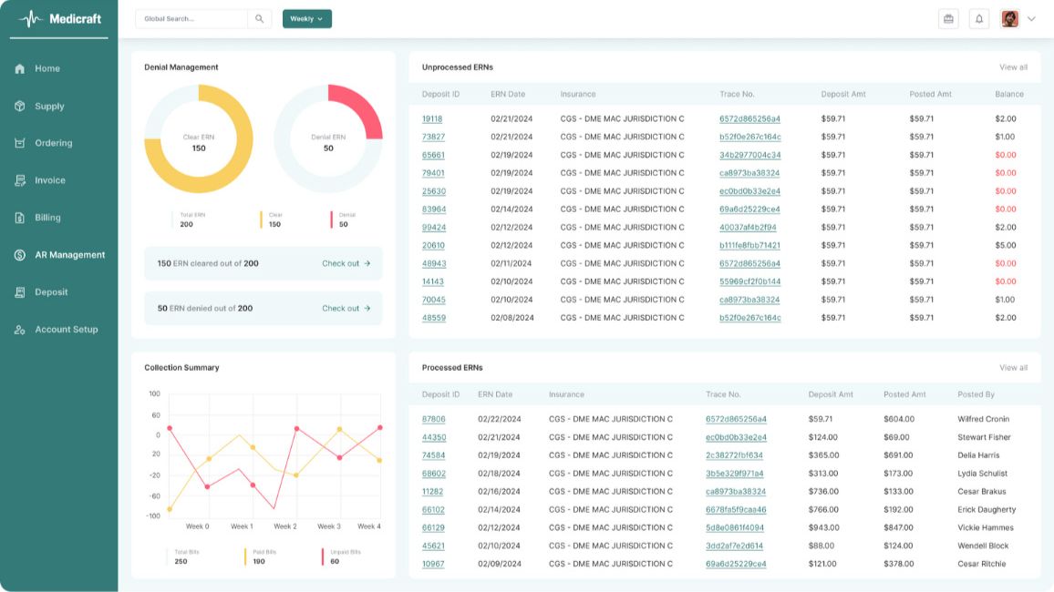The height and width of the screenshot is (592, 1054).
Task: Click the Invoice document icon
Action: 20,180
